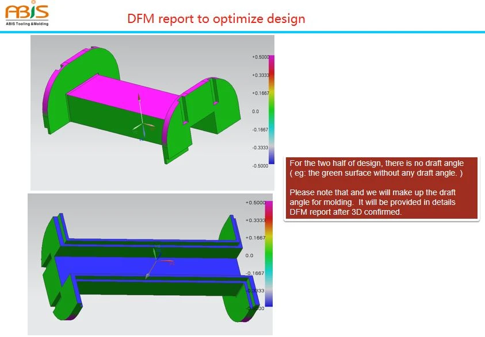Viewport: 485px width, 337px height.
Task: Click -0.1667 label on top scale
Action: click(260, 130)
